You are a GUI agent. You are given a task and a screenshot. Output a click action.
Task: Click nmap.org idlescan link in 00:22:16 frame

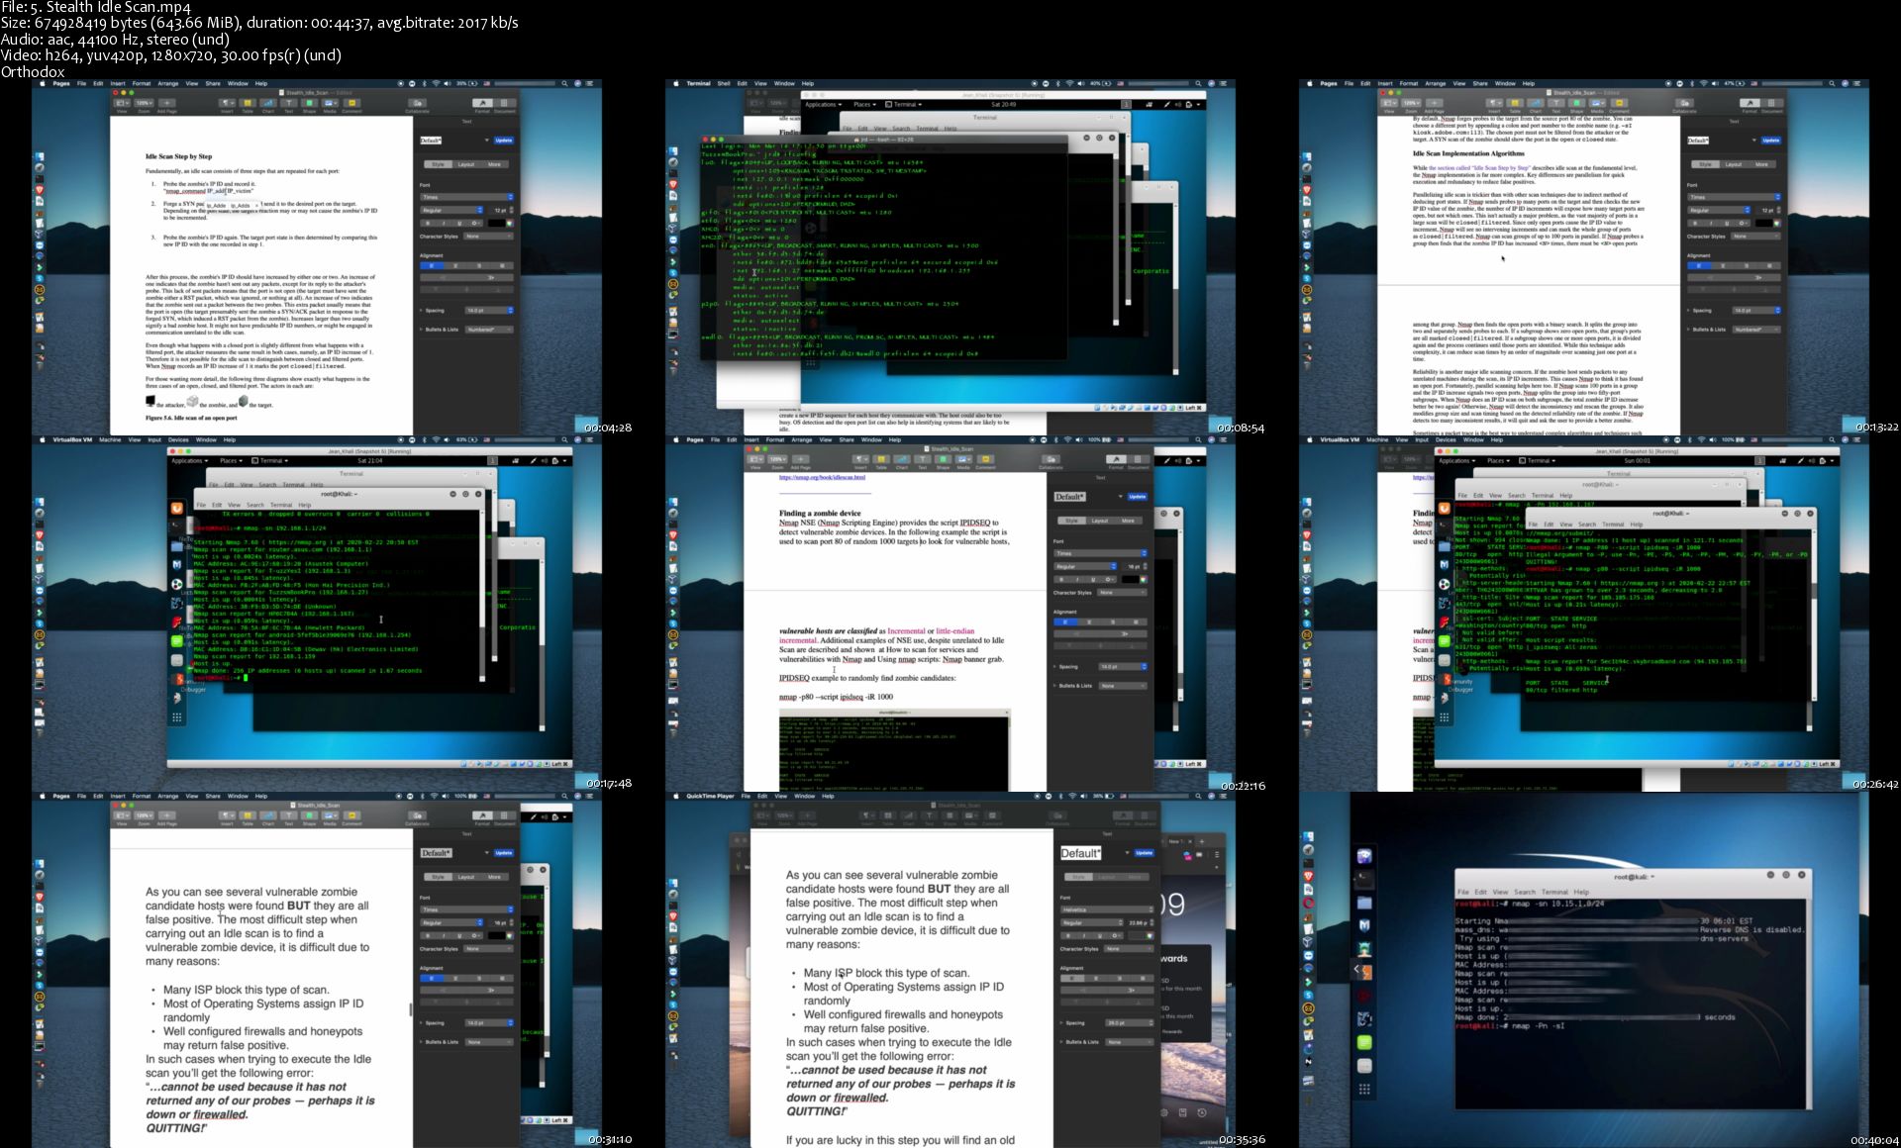[822, 477]
